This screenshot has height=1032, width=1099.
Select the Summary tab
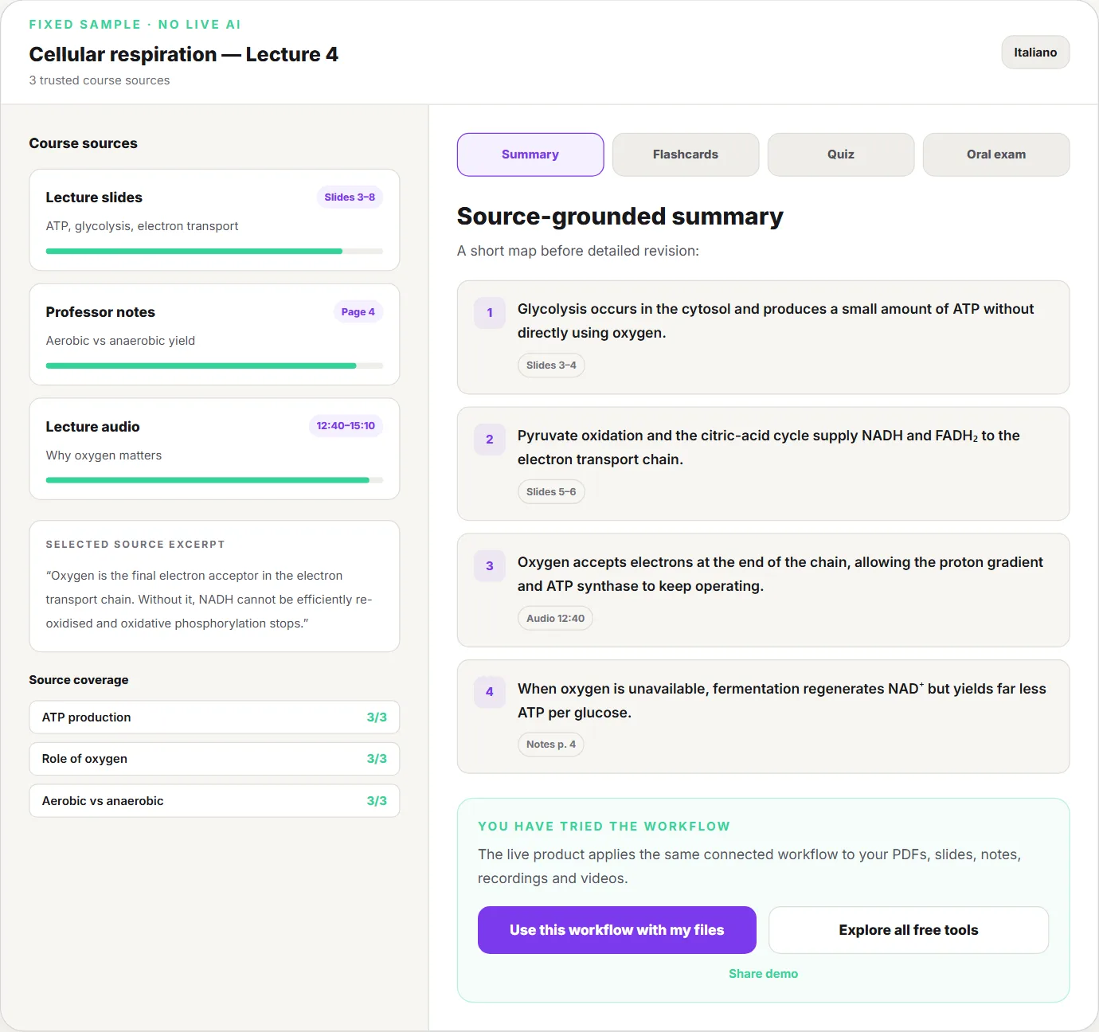tap(530, 154)
